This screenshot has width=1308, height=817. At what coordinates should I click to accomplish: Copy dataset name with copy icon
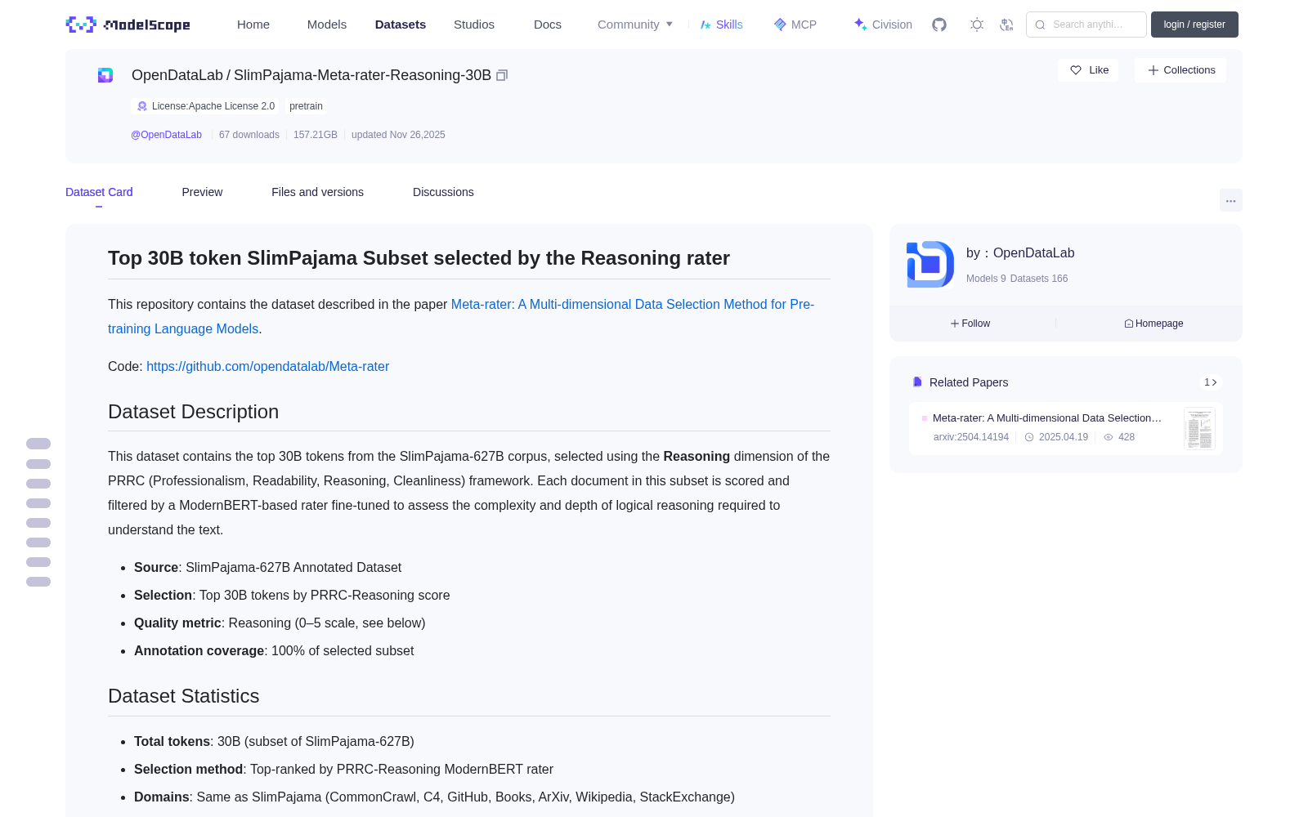pyautogui.click(x=502, y=75)
